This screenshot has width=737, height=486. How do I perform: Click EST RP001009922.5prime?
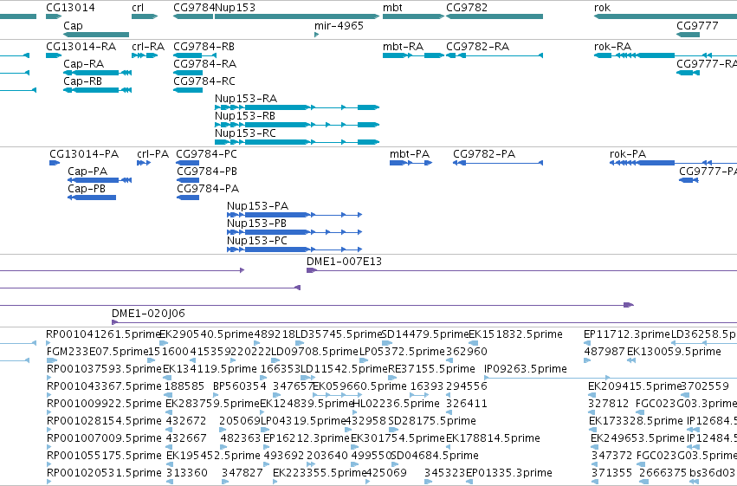104,404
